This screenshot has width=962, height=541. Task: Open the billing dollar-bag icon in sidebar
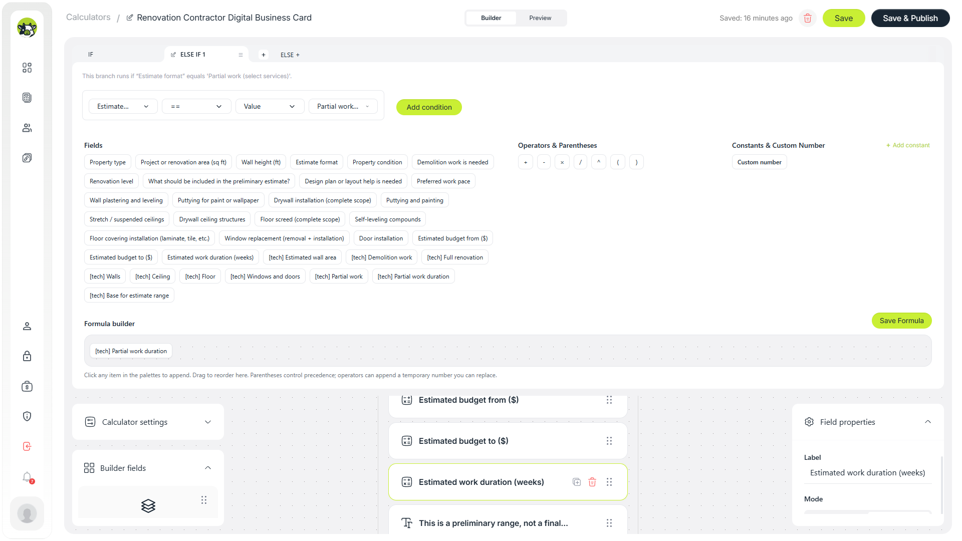coord(27,386)
